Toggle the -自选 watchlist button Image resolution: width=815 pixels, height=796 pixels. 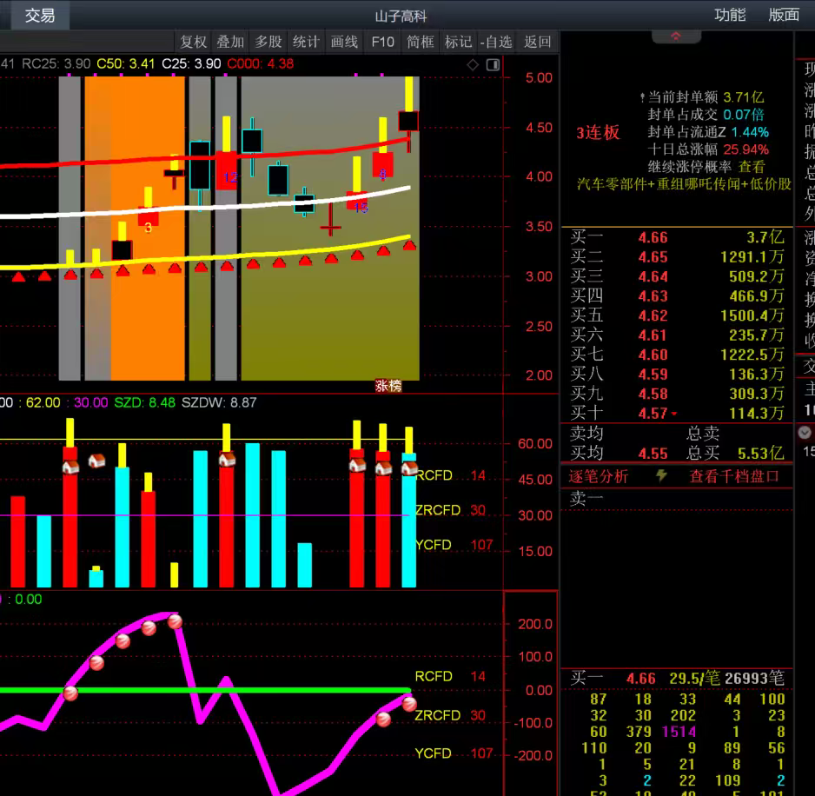[496, 42]
